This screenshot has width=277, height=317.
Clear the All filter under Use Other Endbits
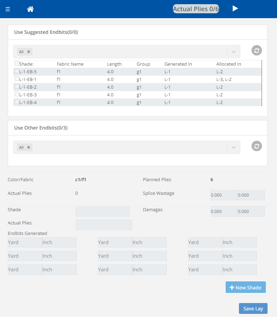coord(28,147)
